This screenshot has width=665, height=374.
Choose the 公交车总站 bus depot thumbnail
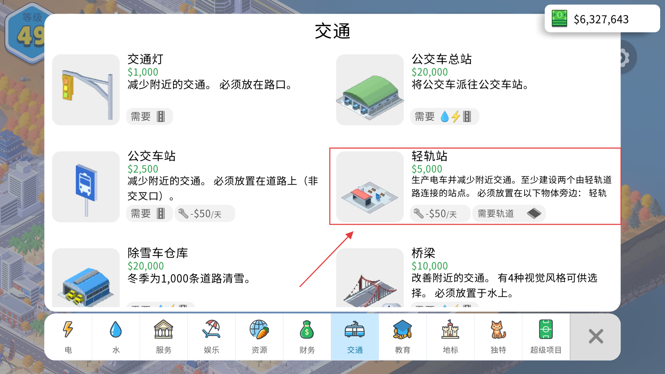click(x=370, y=90)
